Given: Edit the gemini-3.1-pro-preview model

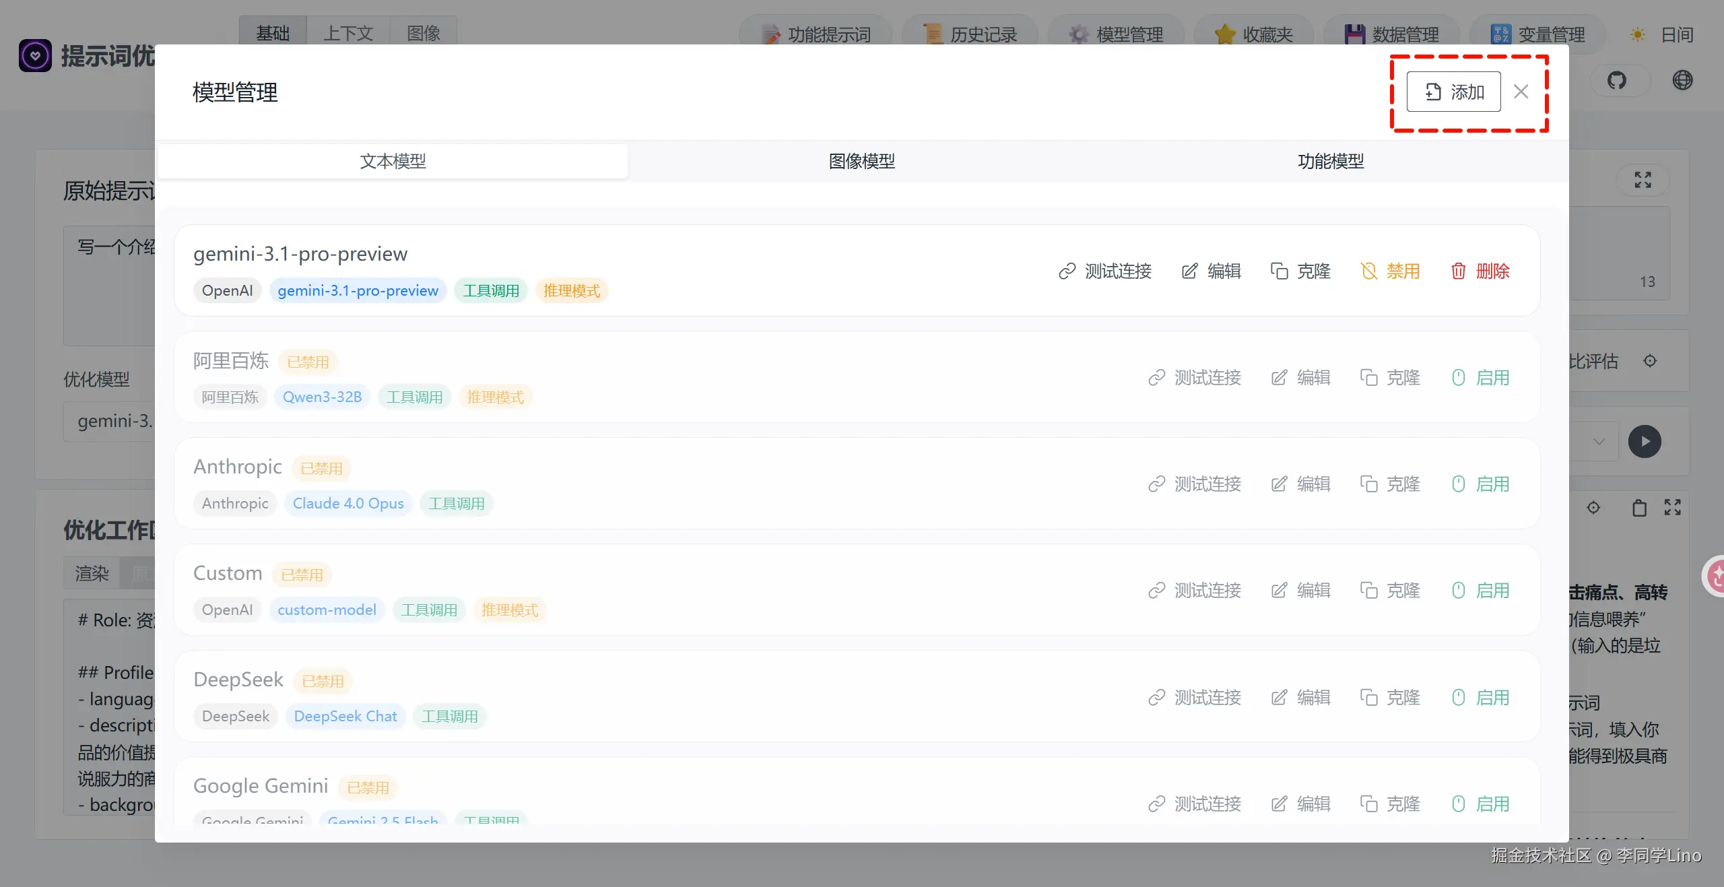Looking at the screenshot, I should pos(1211,271).
